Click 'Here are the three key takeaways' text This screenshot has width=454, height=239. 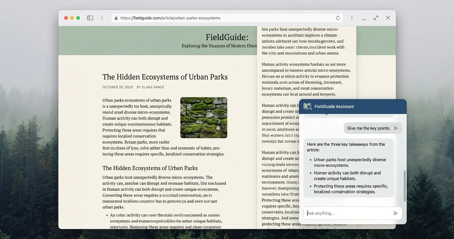coord(346,147)
